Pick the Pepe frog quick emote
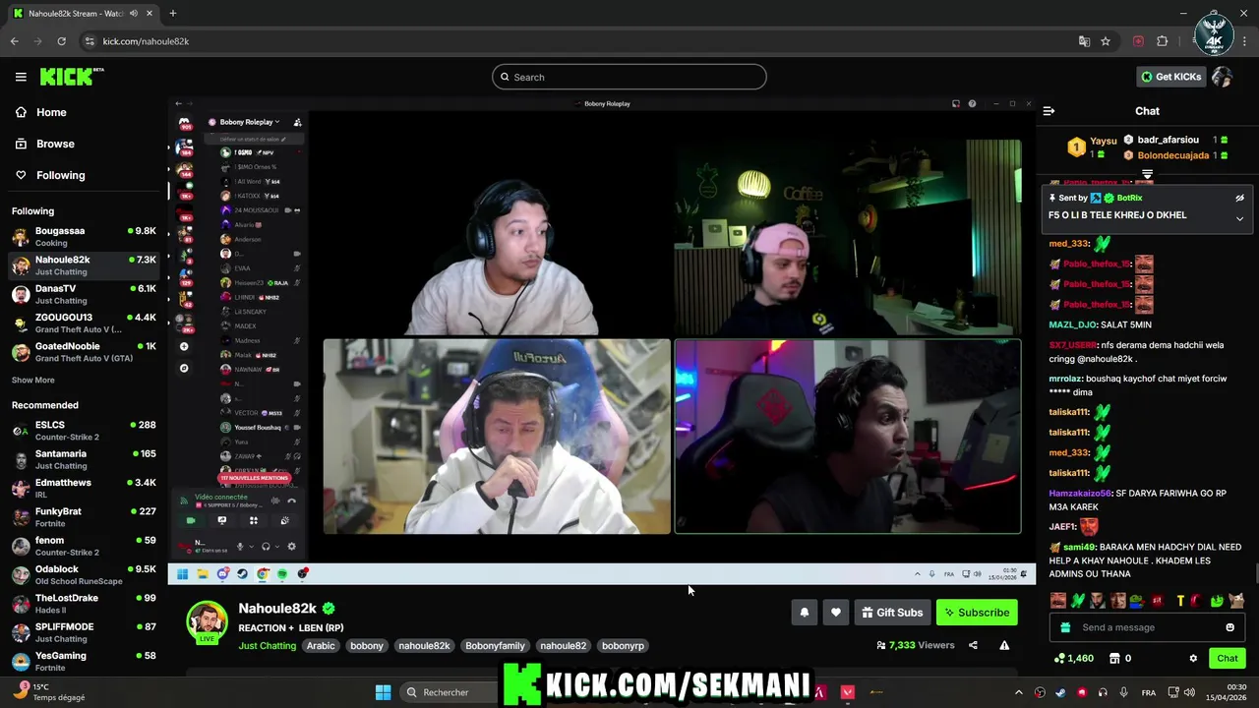 coord(1136,601)
